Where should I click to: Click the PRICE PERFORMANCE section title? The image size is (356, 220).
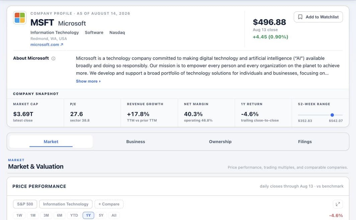click(x=39, y=186)
